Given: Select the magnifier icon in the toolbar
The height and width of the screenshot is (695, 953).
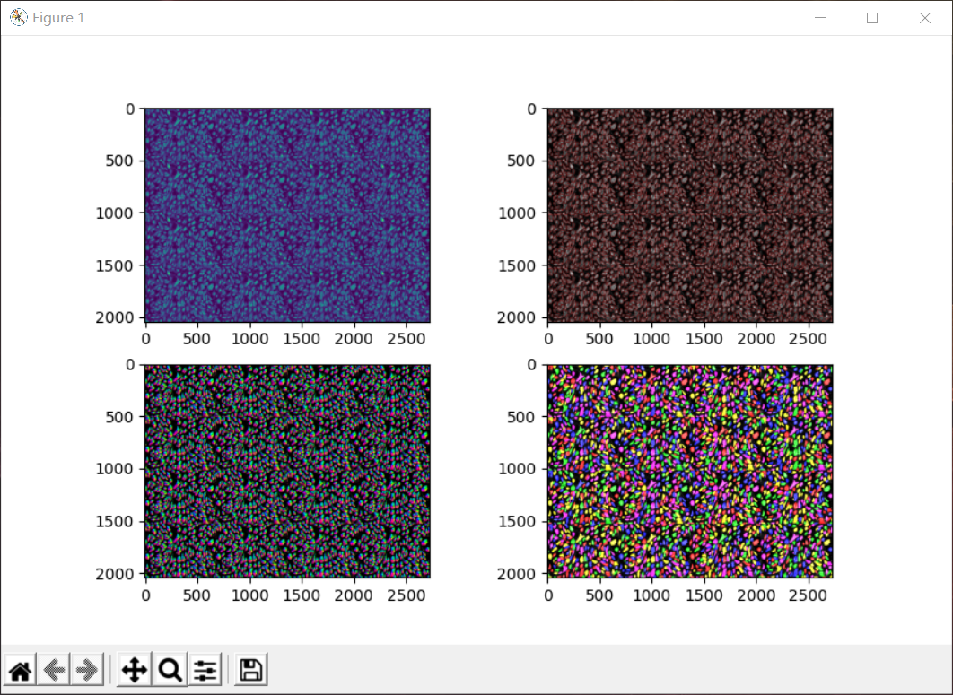Looking at the screenshot, I should point(169,669).
